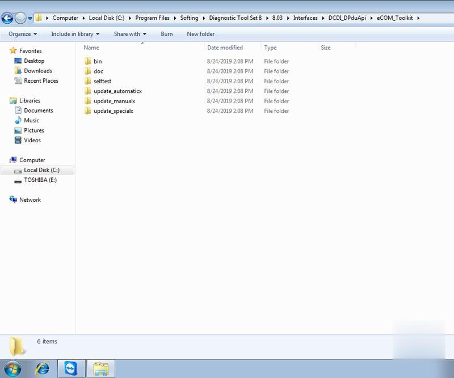Sort by the Date modified column
454x378 pixels.
(225, 48)
